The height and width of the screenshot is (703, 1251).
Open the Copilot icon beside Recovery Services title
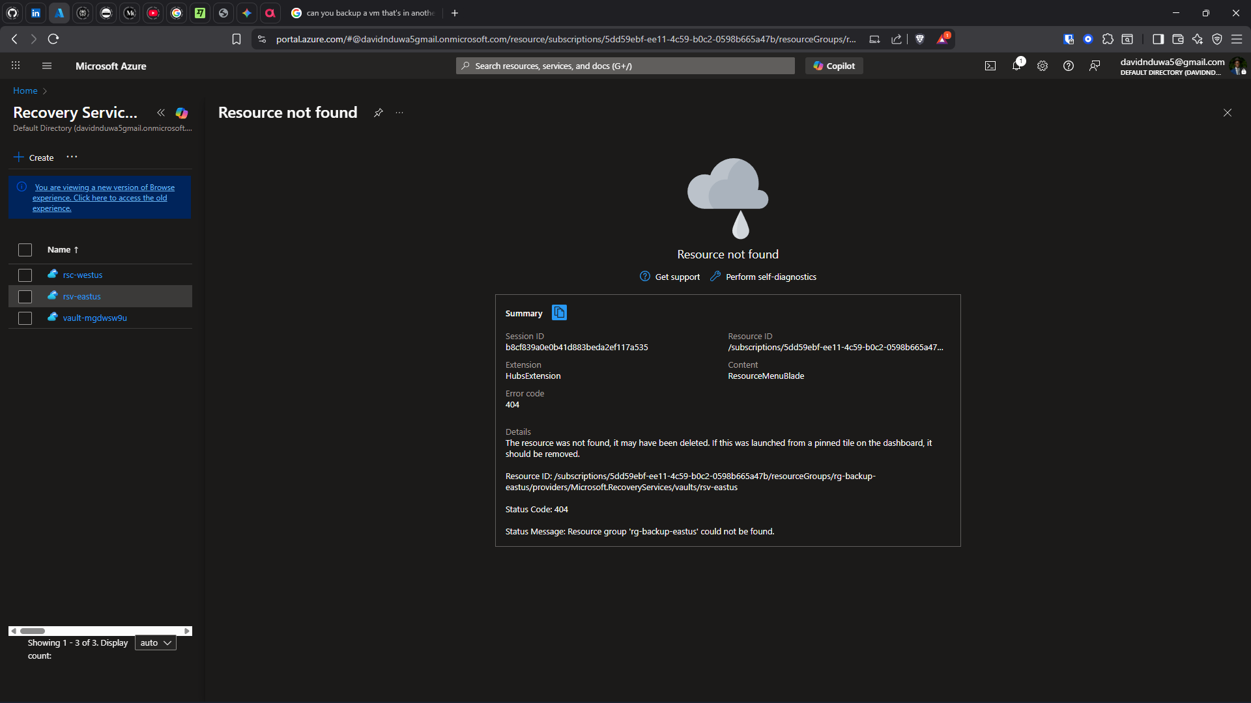182,113
